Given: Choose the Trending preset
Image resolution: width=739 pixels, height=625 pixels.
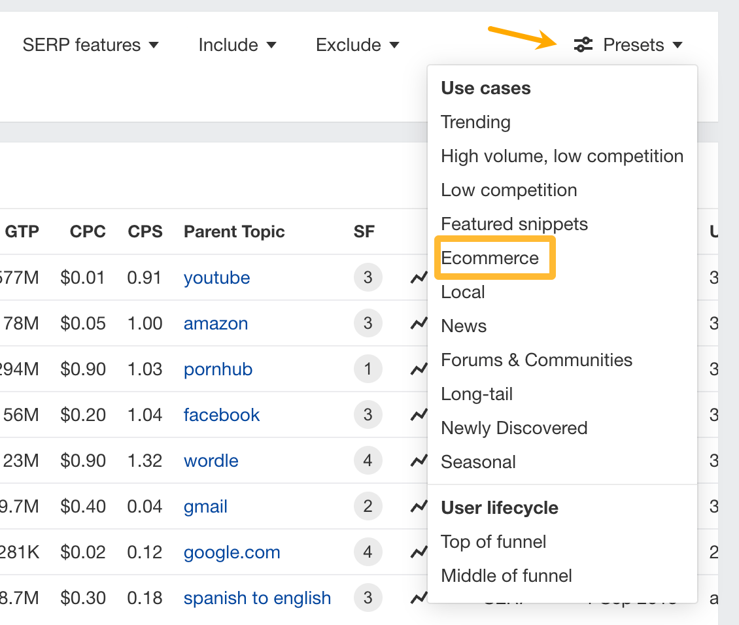Looking at the screenshot, I should (x=475, y=122).
